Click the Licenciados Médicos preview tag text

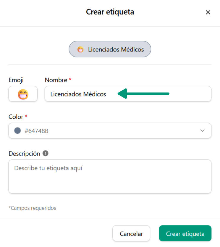(x=116, y=49)
